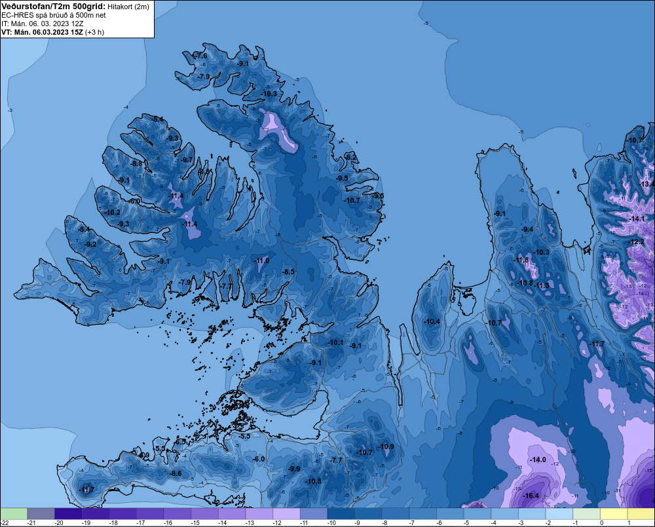The height and width of the screenshot is (527, 655).
Task: Click the -9.2 temperature label
Action: (90, 244)
